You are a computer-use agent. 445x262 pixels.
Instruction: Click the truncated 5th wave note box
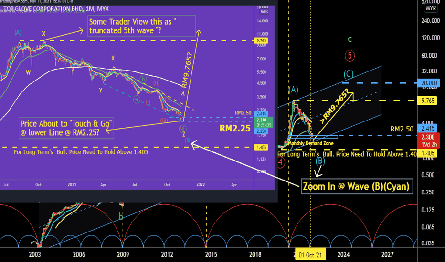click(x=142, y=26)
